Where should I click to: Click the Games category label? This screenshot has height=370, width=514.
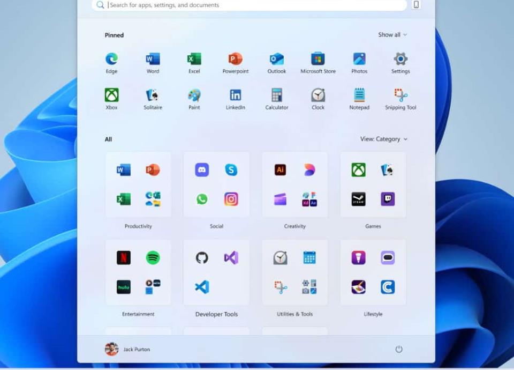click(373, 226)
